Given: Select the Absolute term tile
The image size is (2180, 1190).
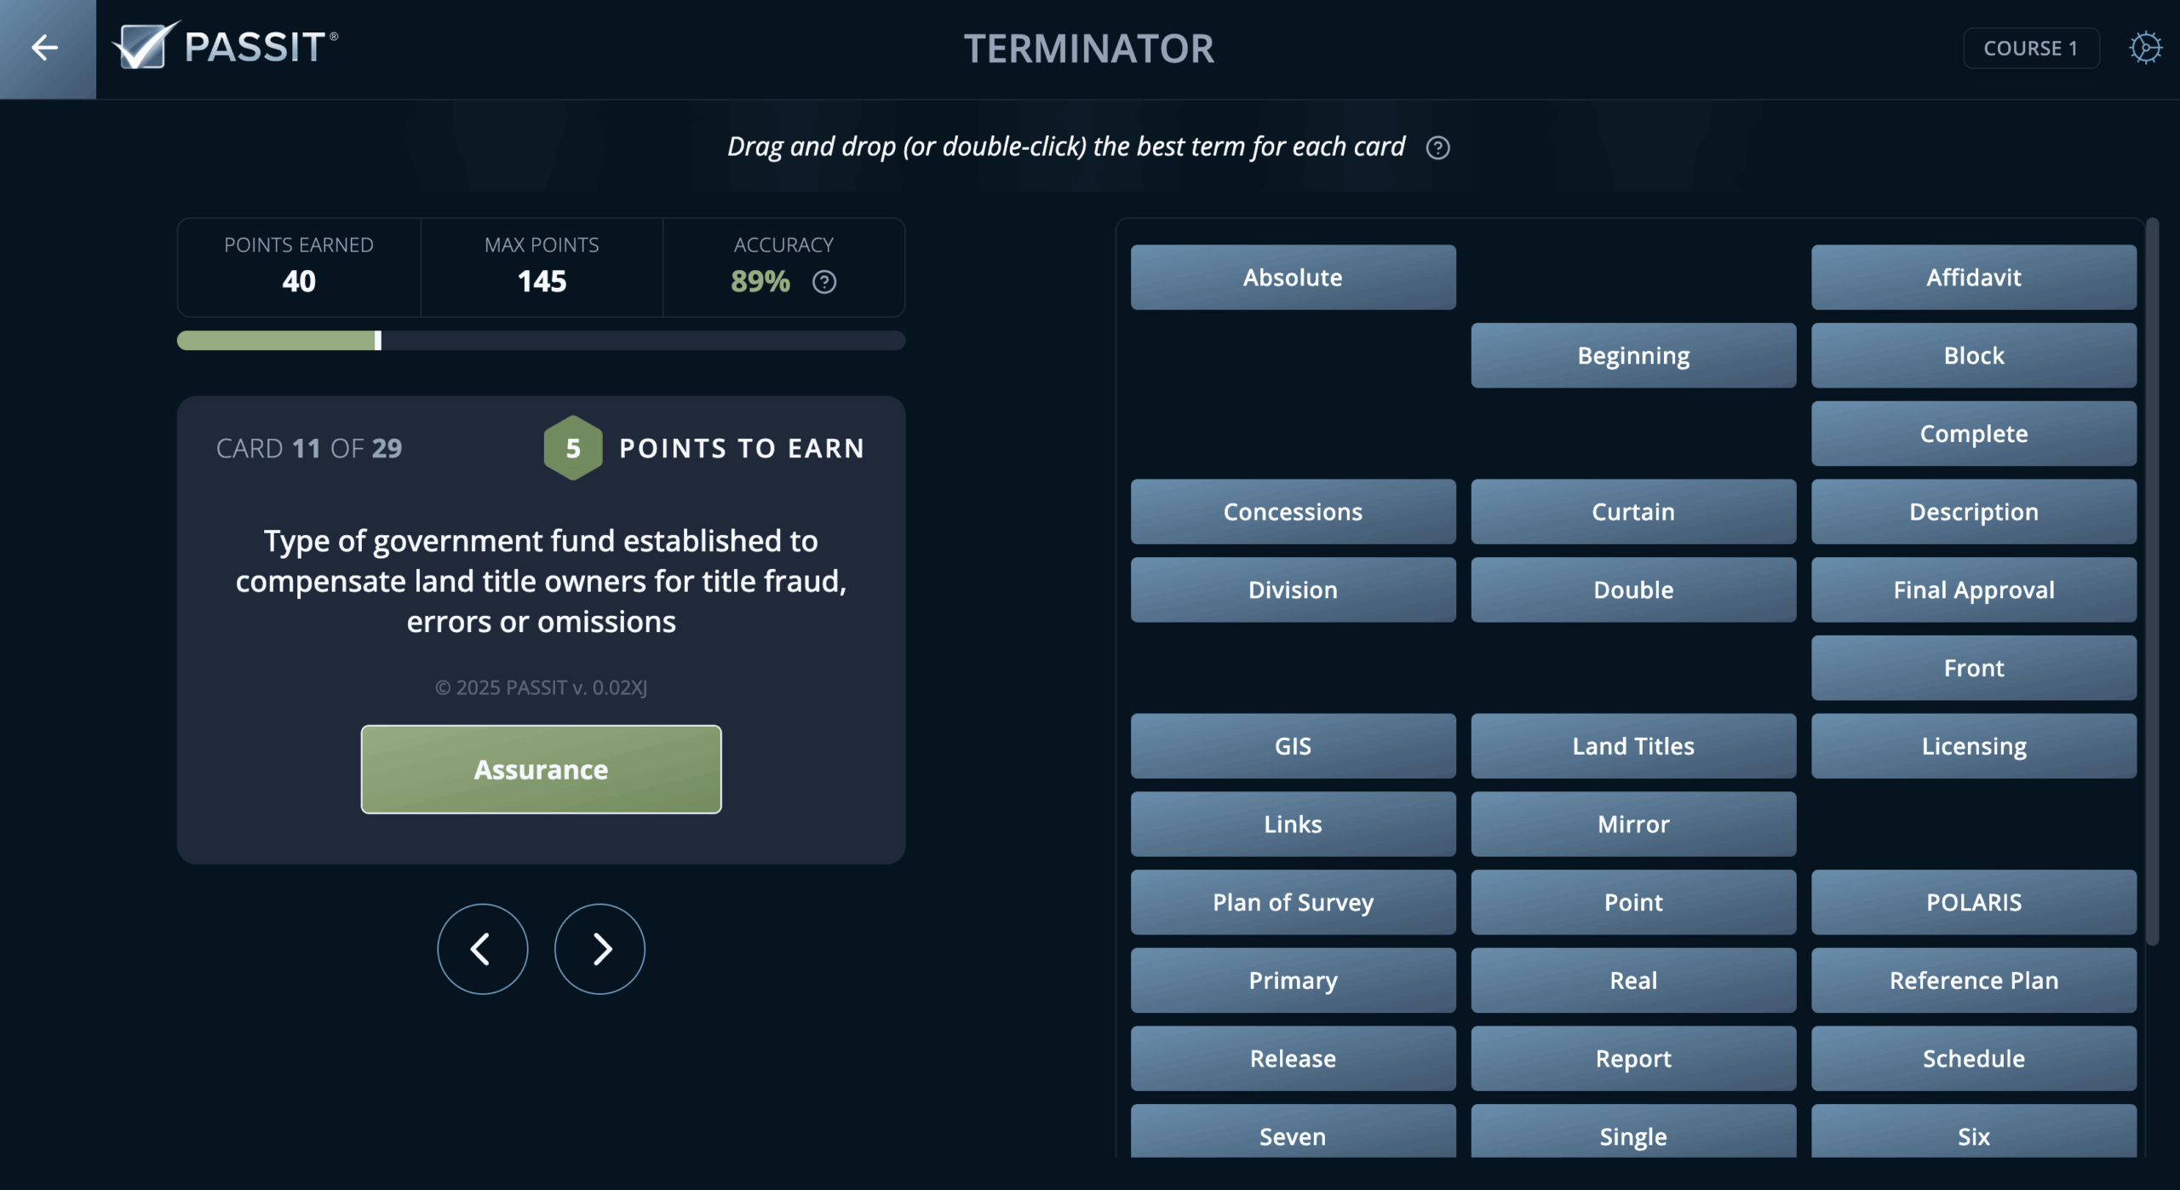Looking at the screenshot, I should point(1292,278).
